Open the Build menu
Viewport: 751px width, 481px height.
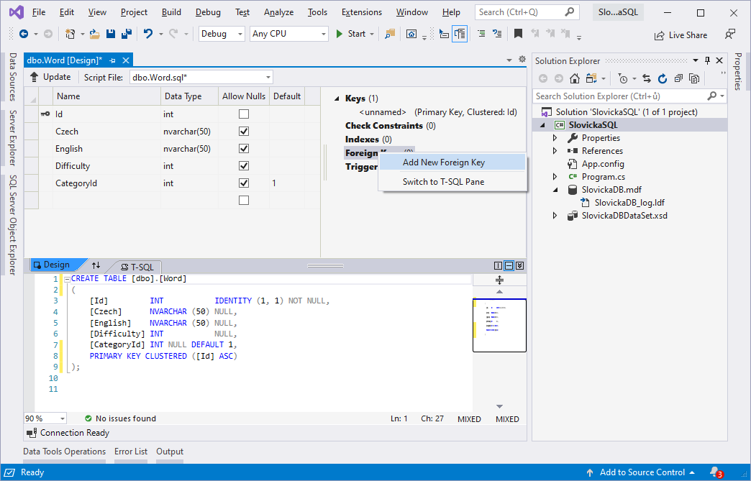pos(171,12)
